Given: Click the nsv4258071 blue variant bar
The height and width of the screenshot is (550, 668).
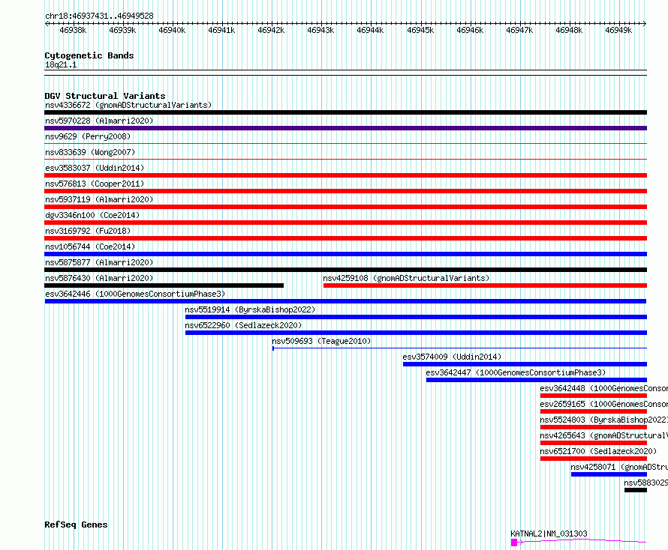Looking at the screenshot, I should (x=609, y=474).
